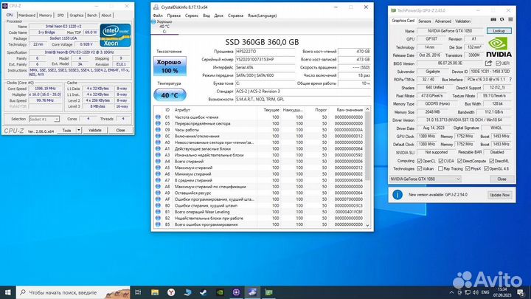Switch to GPU-Z green taskbar icon
Screen dimensions: 531x299
[268, 292]
